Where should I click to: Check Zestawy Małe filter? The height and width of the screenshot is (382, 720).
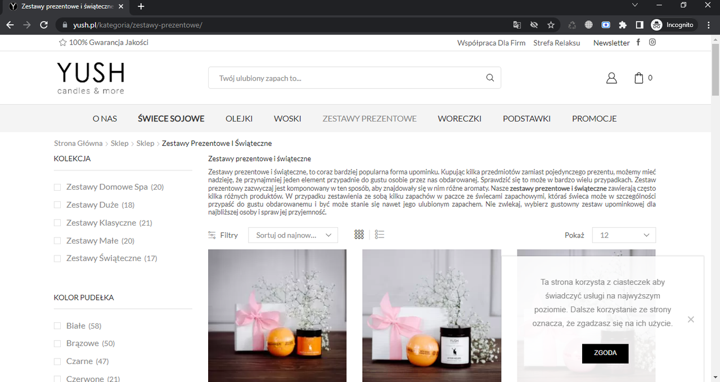57,241
